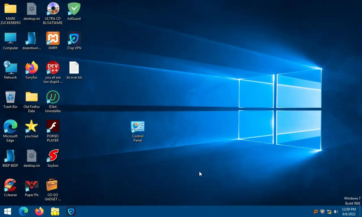
Task: Select desktop.ini next to ULTRA CD BLOATWARE
Action: coord(32,9)
